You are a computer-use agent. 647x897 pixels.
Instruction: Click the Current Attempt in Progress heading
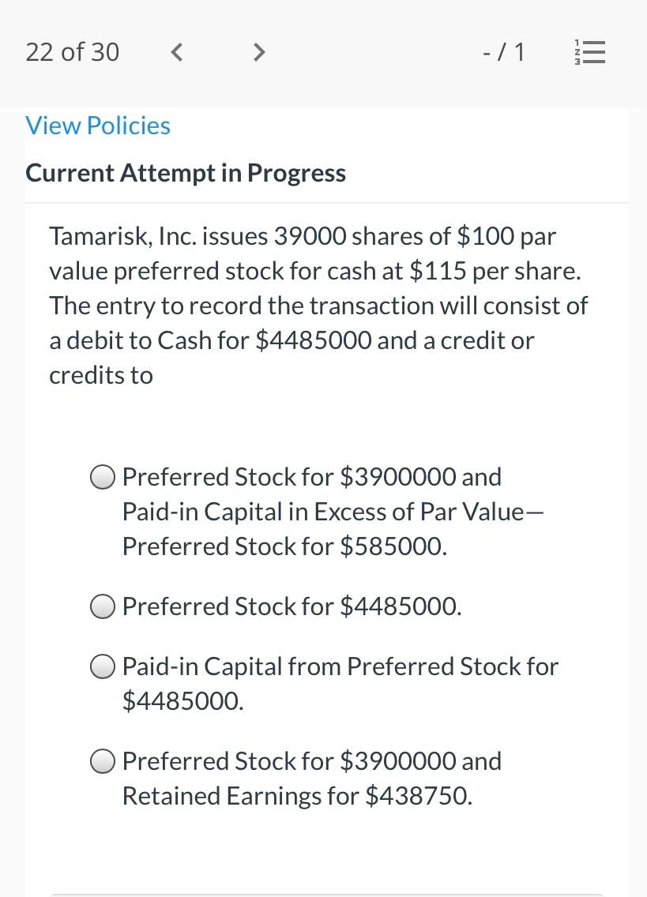click(186, 173)
